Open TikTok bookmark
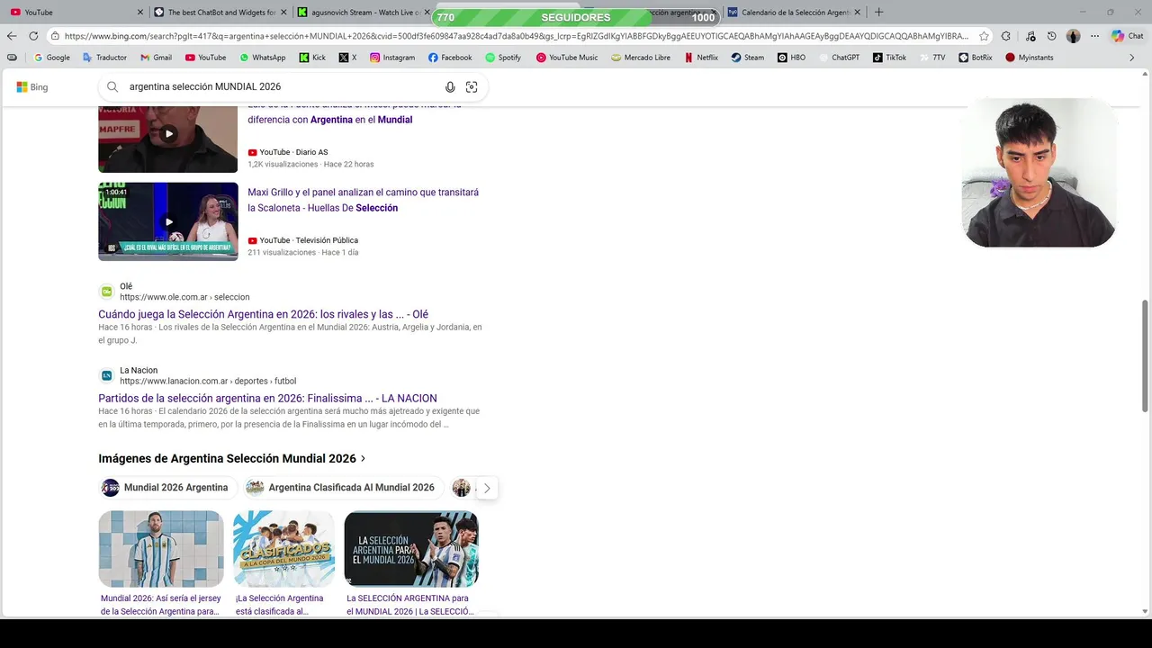The image size is (1152, 648). pyautogui.click(x=889, y=58)
